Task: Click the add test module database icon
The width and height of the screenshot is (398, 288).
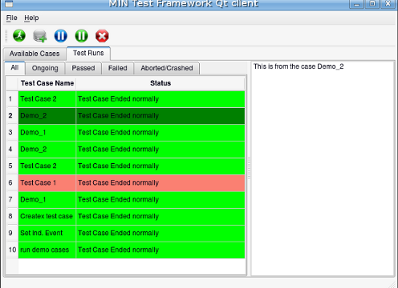Action: tap(40, 36)
